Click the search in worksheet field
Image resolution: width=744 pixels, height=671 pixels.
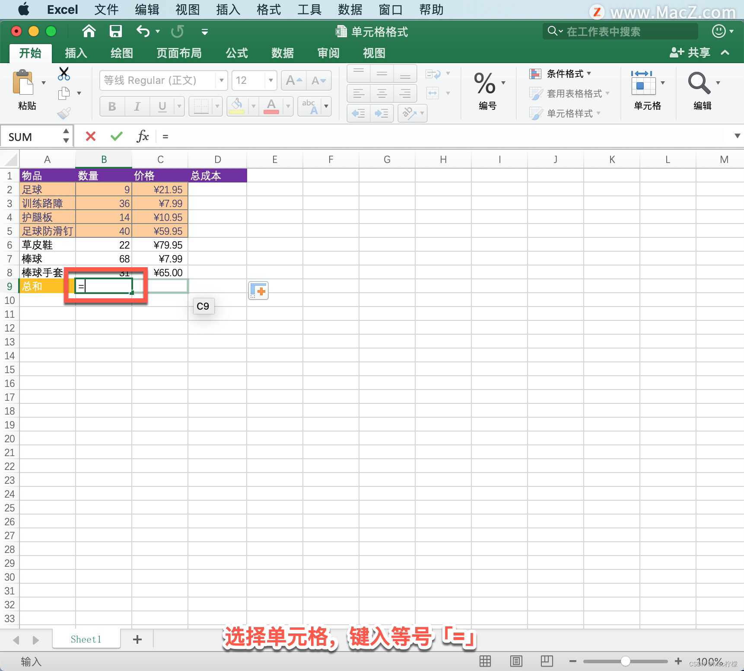[620, 31]
